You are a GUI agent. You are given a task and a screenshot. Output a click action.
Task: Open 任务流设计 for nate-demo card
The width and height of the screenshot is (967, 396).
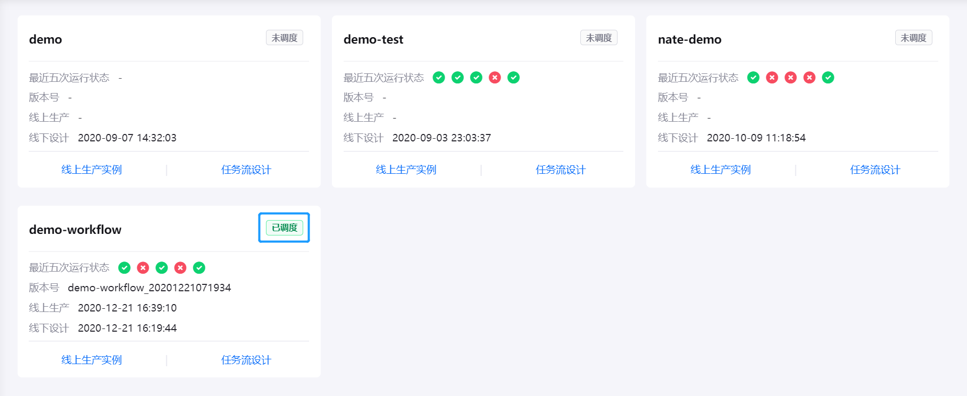[x=875, y=170]
